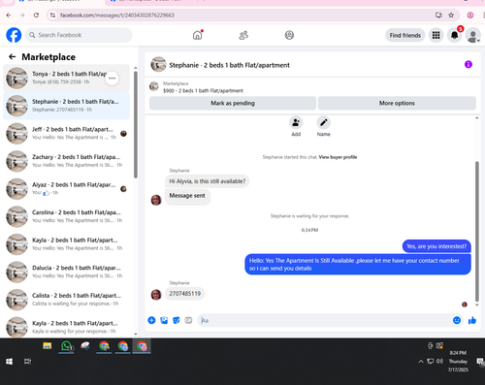Click the Find friends button

click(x=405, y=35)
